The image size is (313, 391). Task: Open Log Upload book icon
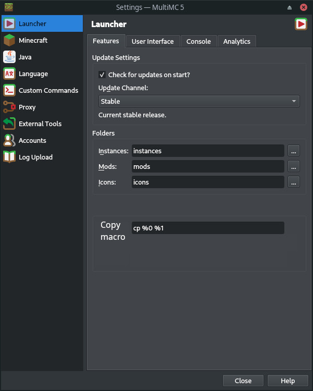[x=9, y=157]
